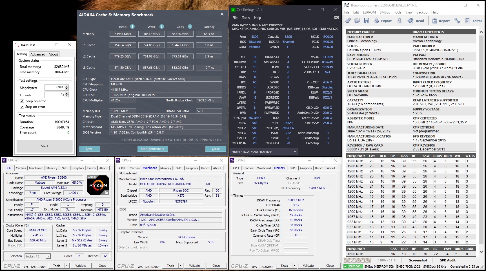Click the Megabytes input field in RAM Test
Screen dimensions: 486x271
tap(55, 87)
